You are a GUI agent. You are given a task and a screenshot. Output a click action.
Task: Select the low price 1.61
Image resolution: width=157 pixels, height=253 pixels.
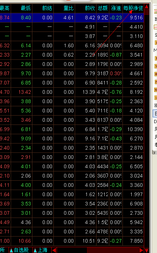pos(26,194)
